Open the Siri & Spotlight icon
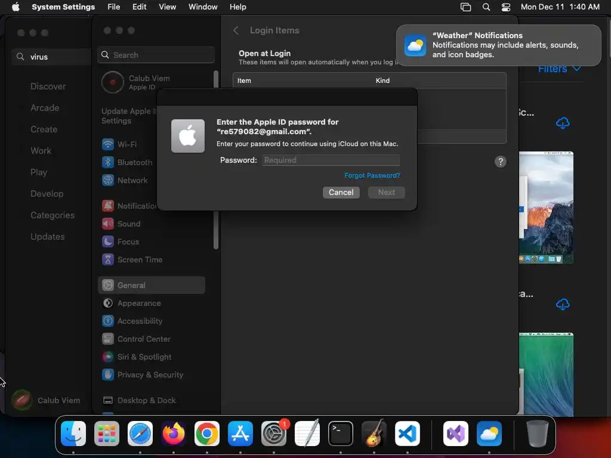 pyautogui.click(x=108, y=357)
